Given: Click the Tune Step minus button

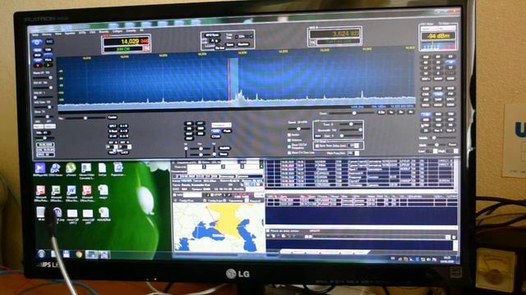Looking at the screenshot, I should click(x=237, y=37).
